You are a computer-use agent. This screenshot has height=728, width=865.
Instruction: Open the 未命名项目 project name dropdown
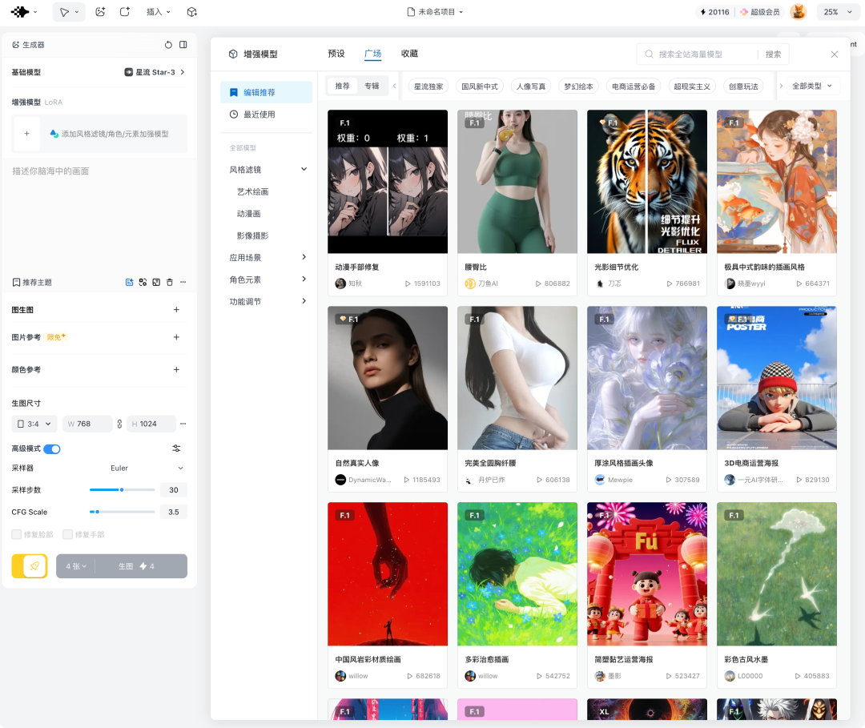pyautogui.click(x=435, y=11)
